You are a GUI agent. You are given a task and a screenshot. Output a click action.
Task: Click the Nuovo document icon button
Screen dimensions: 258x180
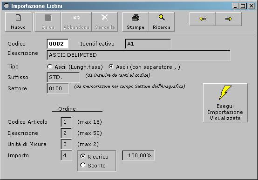click(18, 22)
